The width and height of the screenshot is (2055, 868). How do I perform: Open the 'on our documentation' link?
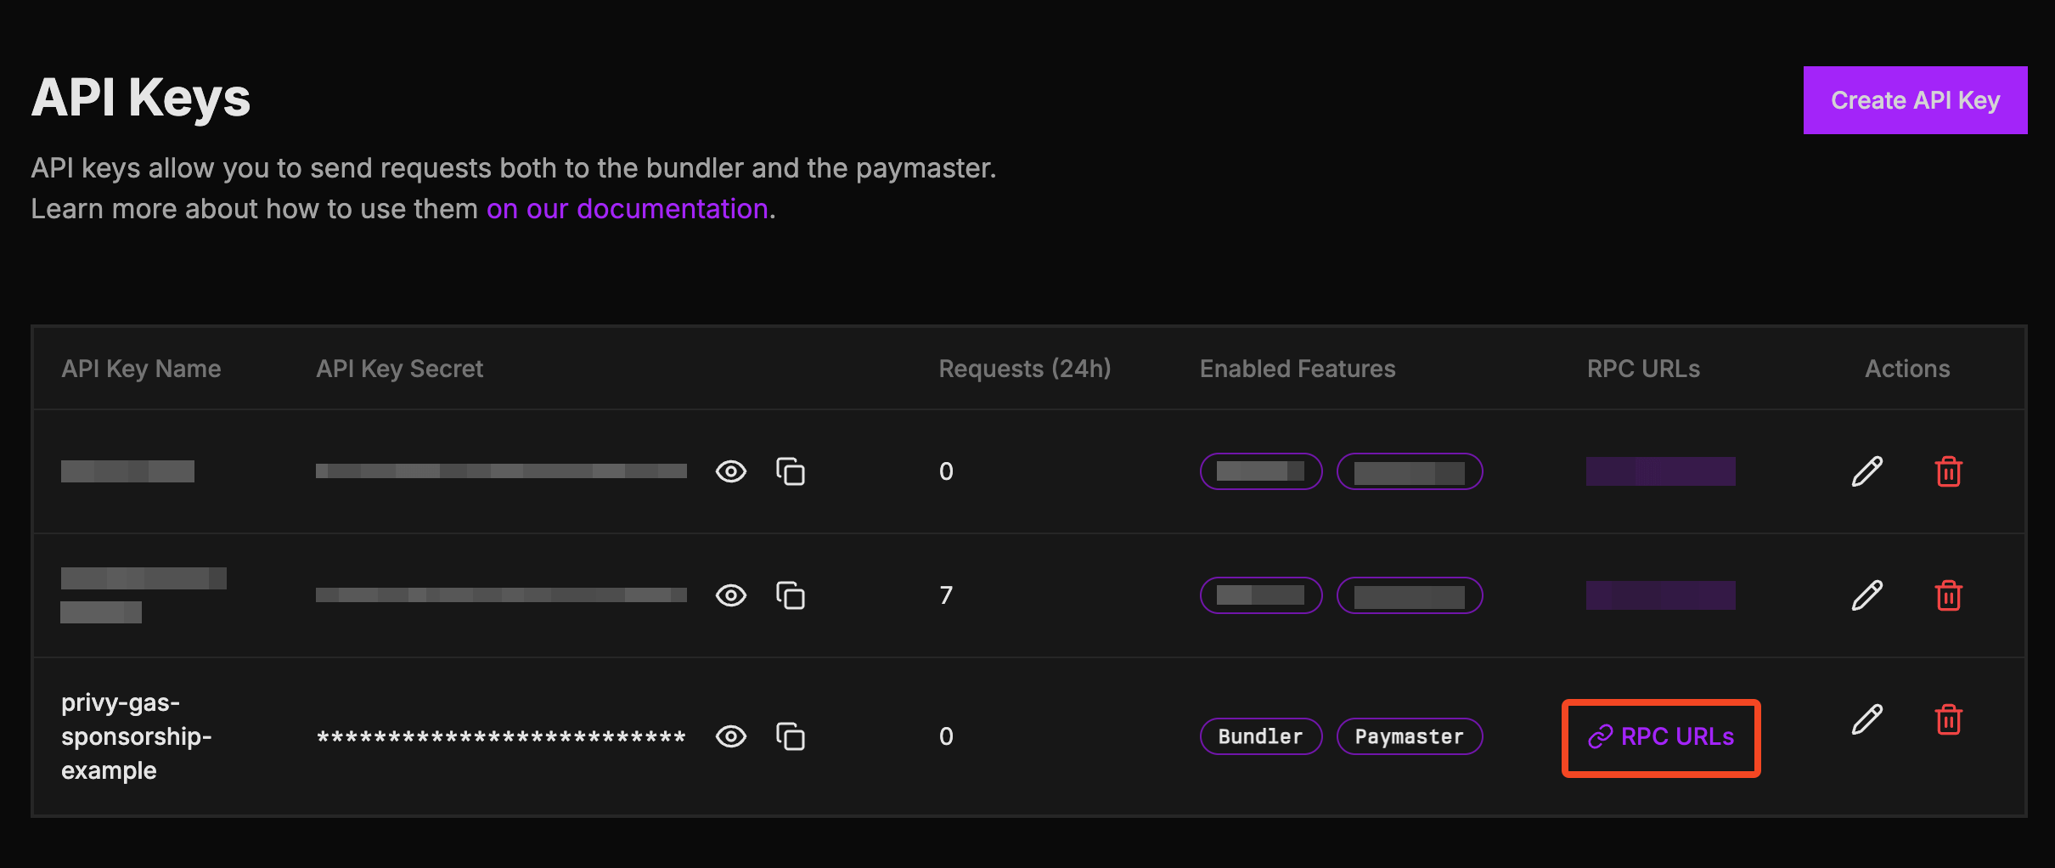coord(627,209)
